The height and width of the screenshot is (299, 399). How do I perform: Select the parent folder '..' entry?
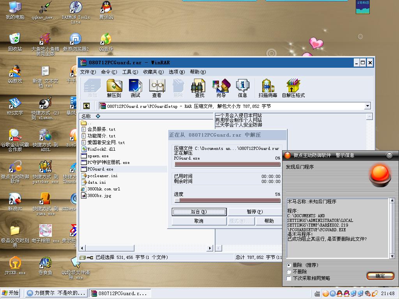coord(86,123)
